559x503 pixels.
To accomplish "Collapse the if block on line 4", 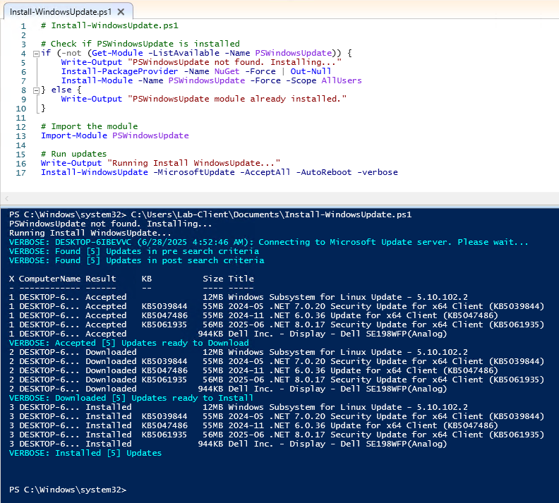I will pos(36,54).
